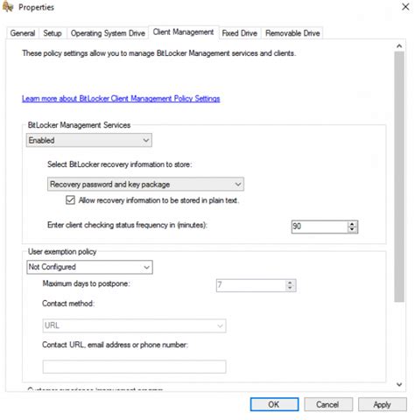Open the Contact method URL dropdown
The height and width of the screenshot is (420, 415).
click(x=134, y=325)
